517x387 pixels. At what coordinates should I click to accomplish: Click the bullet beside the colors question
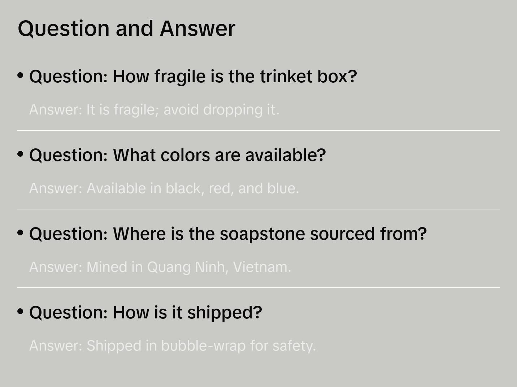pyautogui.click(x=21, y=154)
